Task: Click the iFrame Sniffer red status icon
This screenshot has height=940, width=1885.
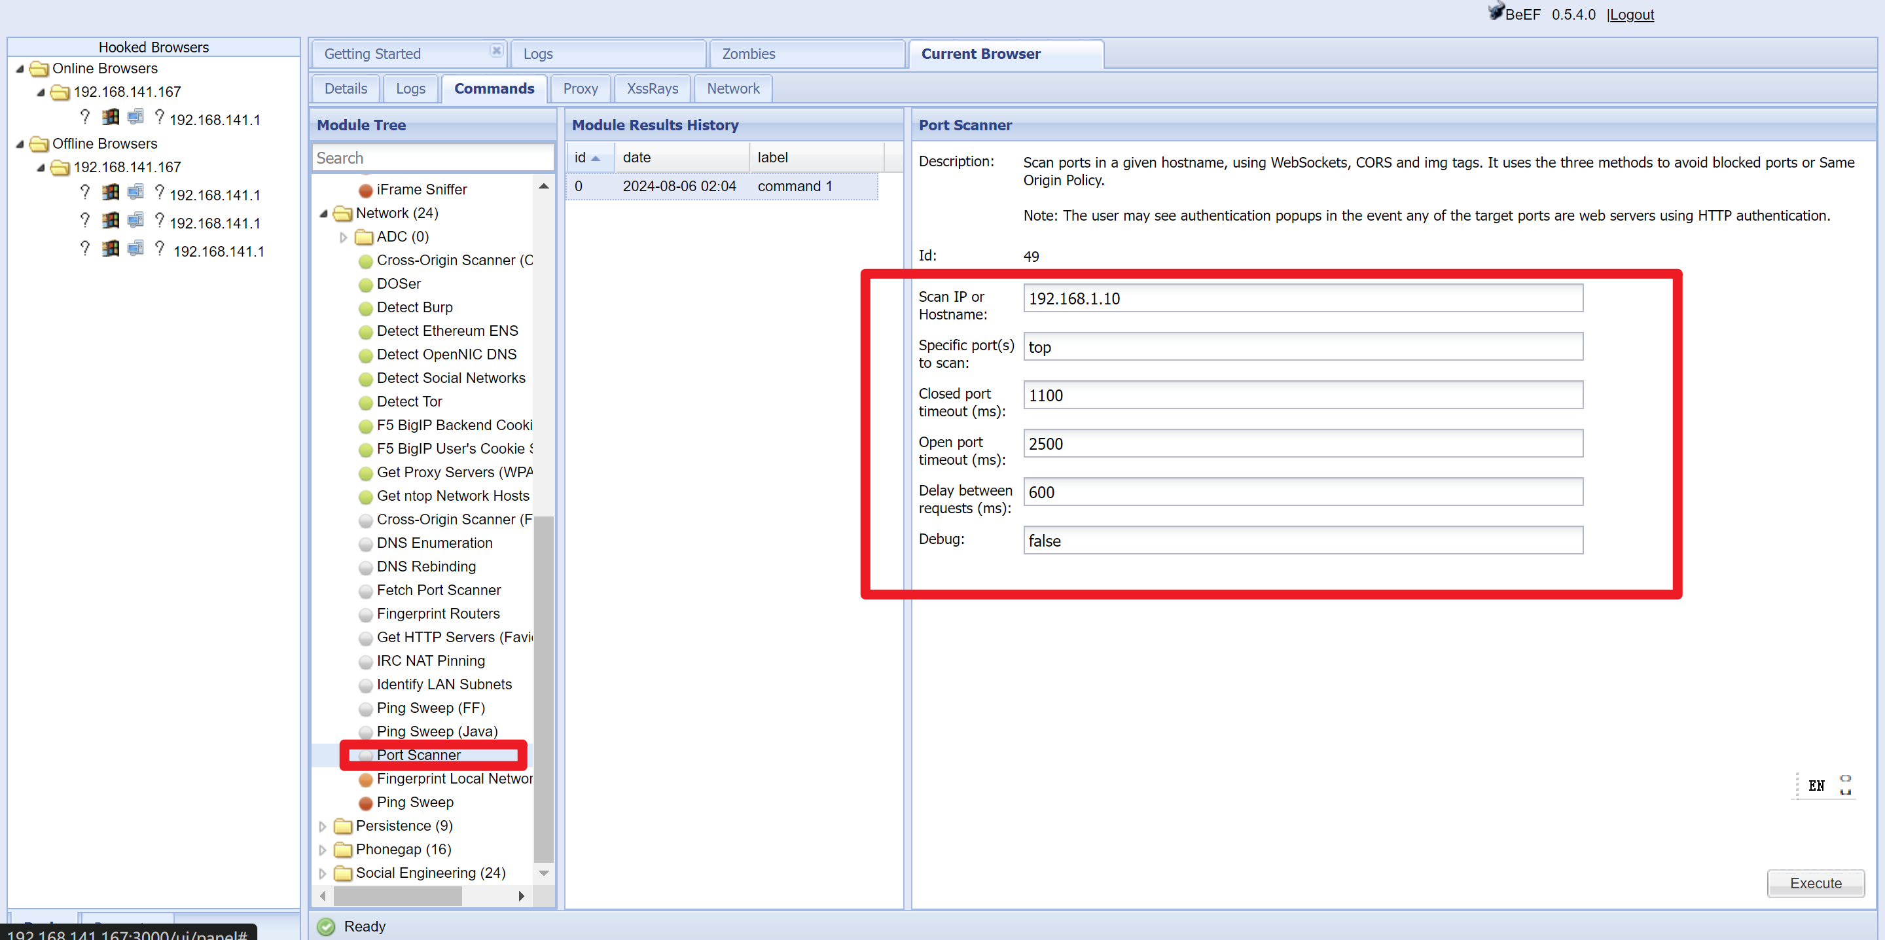Action: click(365, 190)
